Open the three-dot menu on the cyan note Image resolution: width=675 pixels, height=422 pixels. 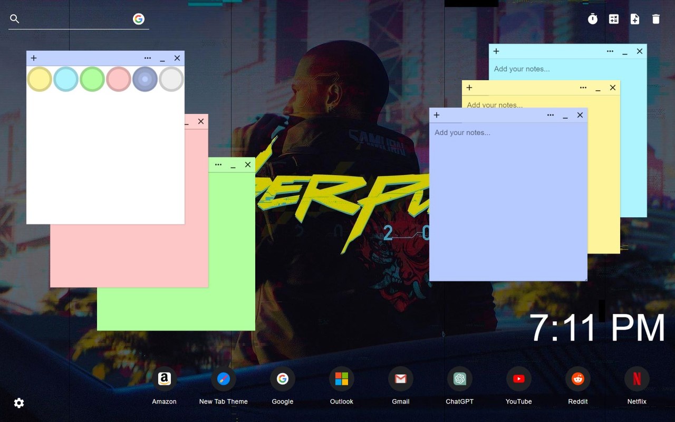click(610, 51)
